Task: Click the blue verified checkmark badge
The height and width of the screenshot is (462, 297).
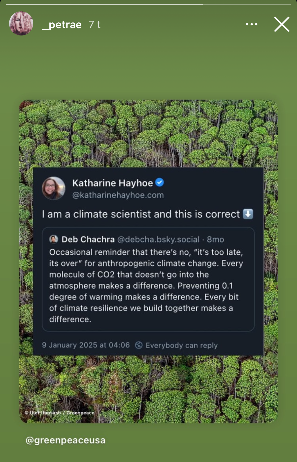Action: [159, 182]
